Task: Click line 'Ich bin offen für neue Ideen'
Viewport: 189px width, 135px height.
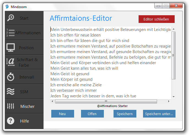Action: 75,35
